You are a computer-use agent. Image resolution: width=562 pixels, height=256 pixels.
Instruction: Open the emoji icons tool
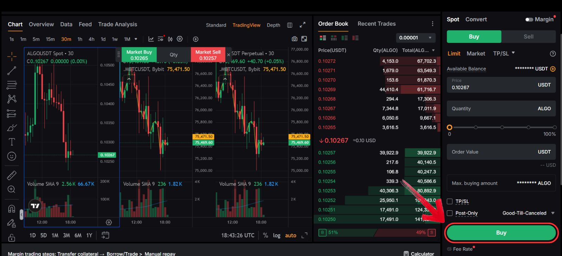[x=12, y=156]
